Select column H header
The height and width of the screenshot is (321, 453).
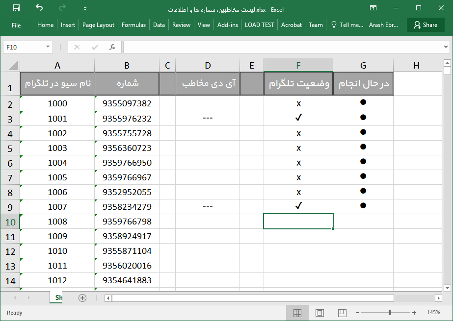pos(416,66)
